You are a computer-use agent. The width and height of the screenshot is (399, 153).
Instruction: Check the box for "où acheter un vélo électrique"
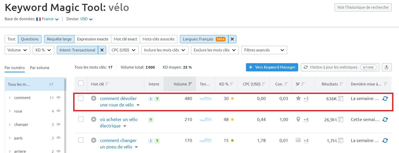81,119
